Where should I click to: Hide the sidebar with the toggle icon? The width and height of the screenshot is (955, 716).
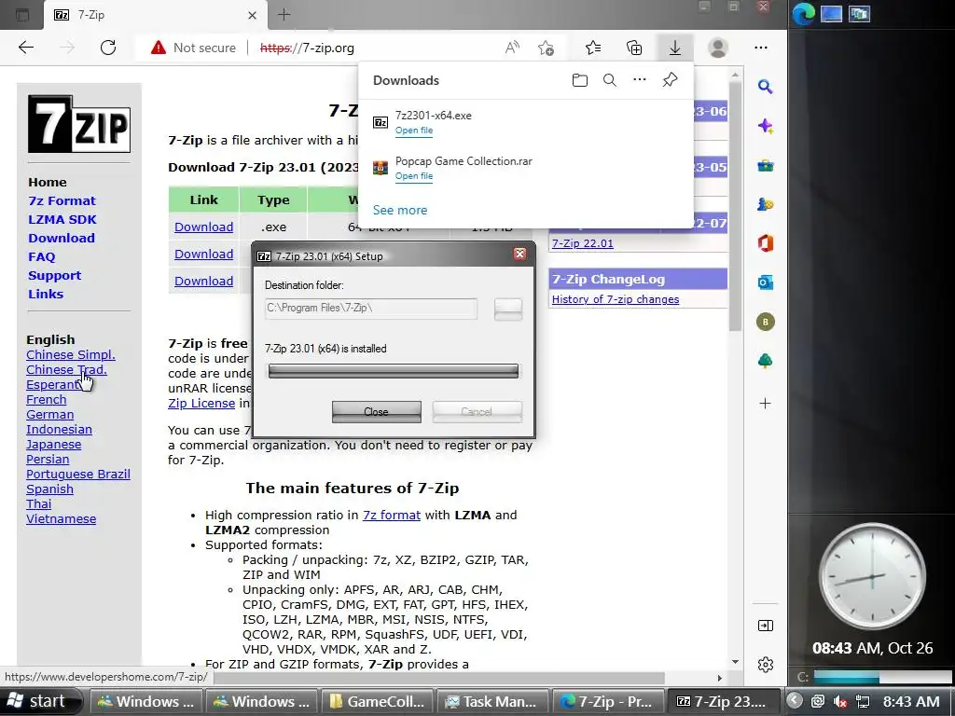(766, 626)
